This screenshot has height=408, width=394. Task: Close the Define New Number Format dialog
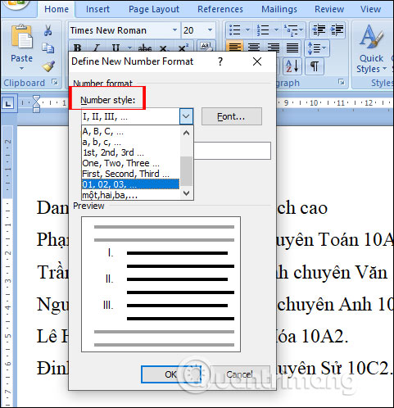click(x=257, y=61)
